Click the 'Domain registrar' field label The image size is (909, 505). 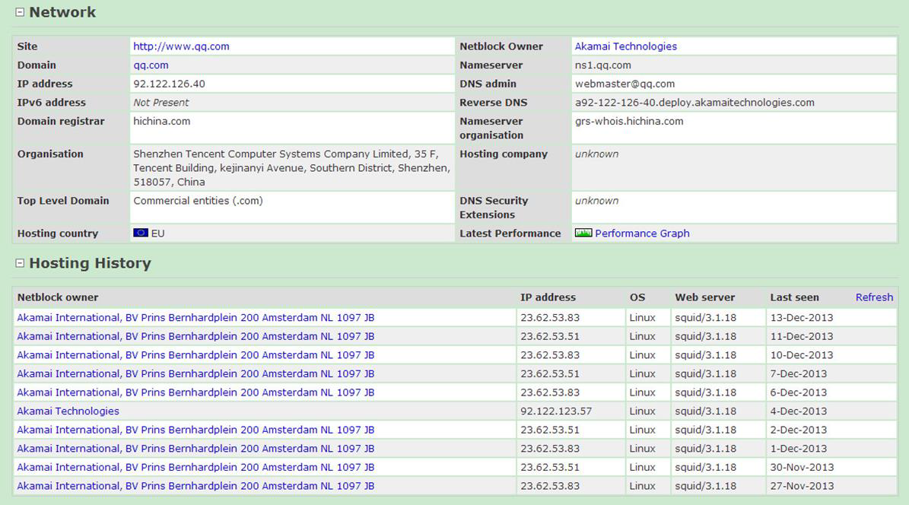click(x=61, y=121)
